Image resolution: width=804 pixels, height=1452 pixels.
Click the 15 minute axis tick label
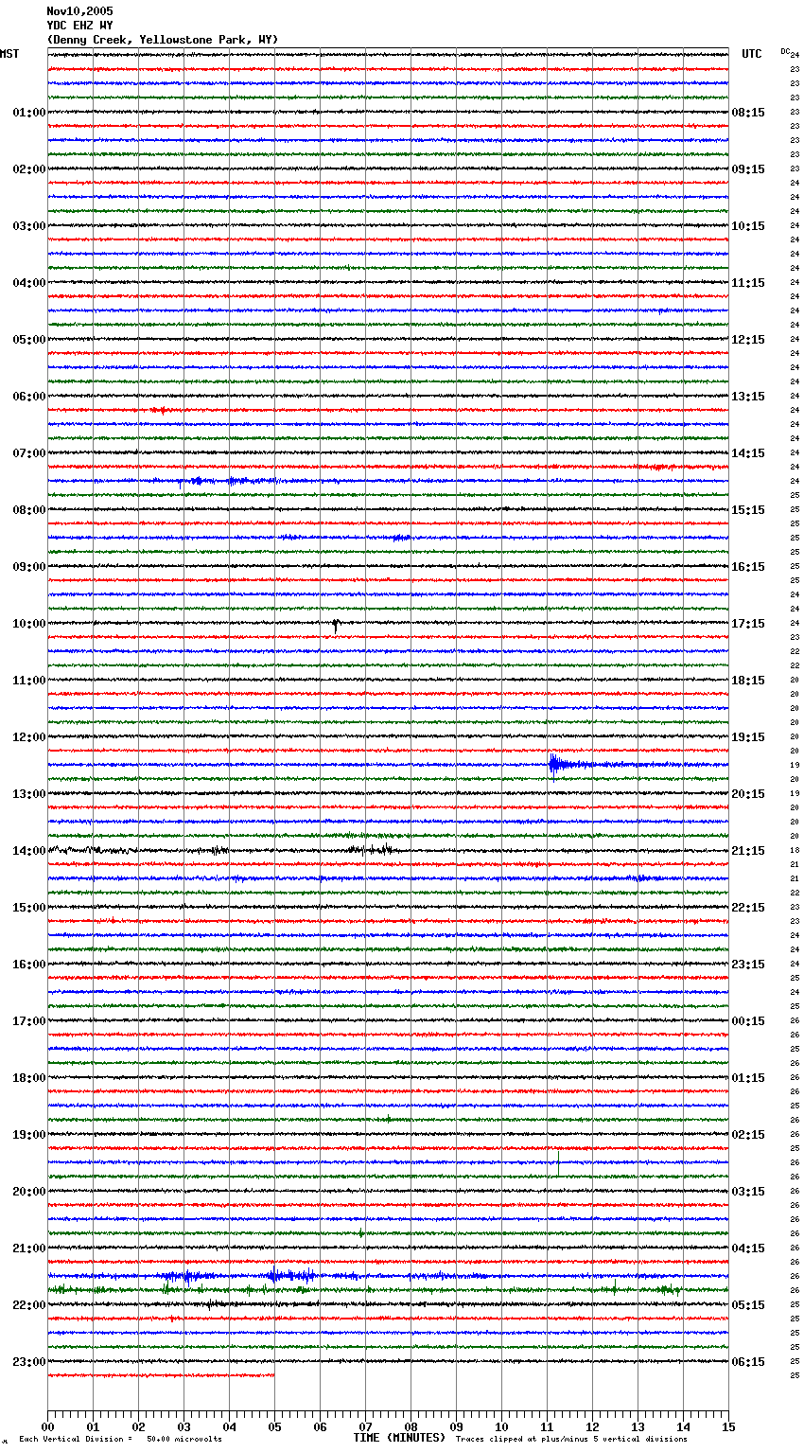[x=728, y=1426]
